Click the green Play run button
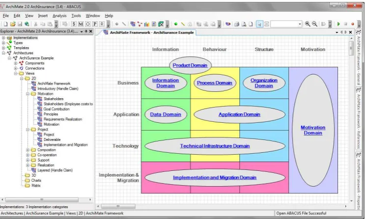 (338, 24)
